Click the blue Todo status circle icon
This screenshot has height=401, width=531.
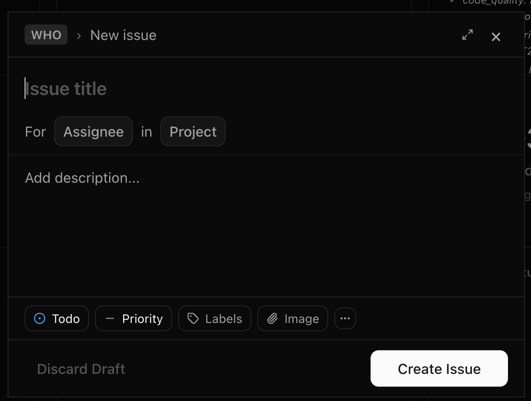point(40,319)
